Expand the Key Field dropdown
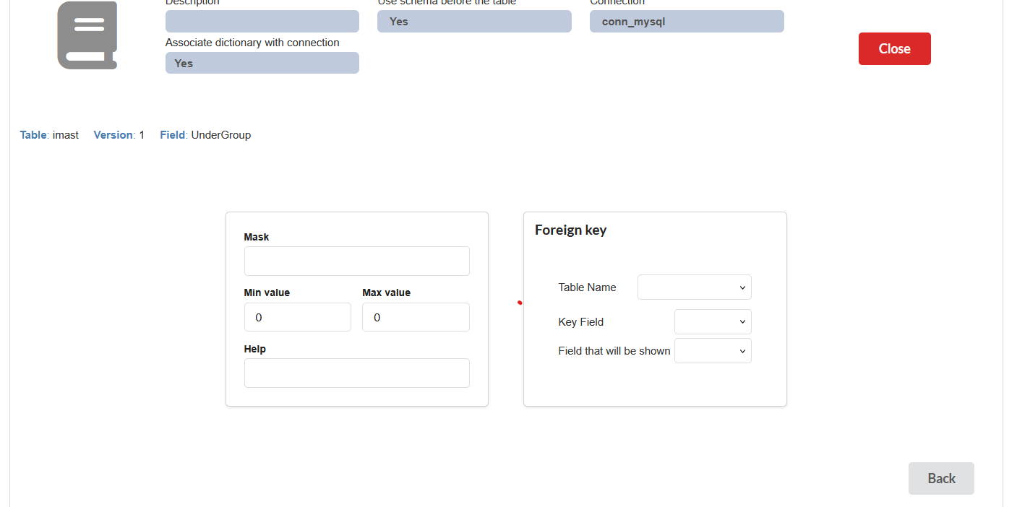The image size is (1030, 507). (712, 322)
